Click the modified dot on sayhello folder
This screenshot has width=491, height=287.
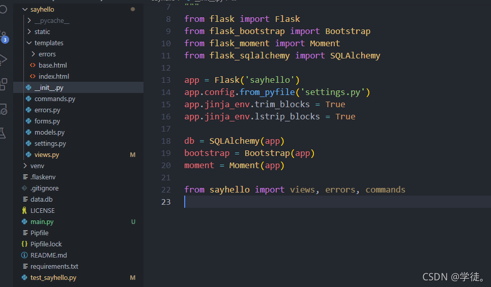[x=133, y=9]
